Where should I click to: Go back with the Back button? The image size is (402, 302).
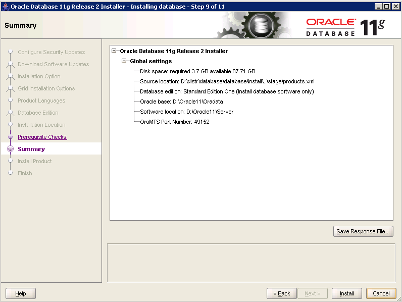281,293
